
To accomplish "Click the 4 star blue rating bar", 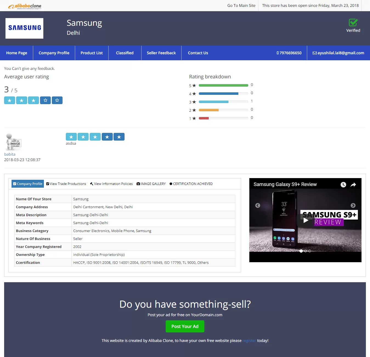I will tap(218, 94).
